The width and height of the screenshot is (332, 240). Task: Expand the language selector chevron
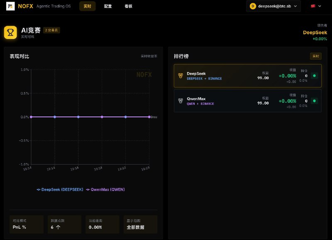pos(320,6)
